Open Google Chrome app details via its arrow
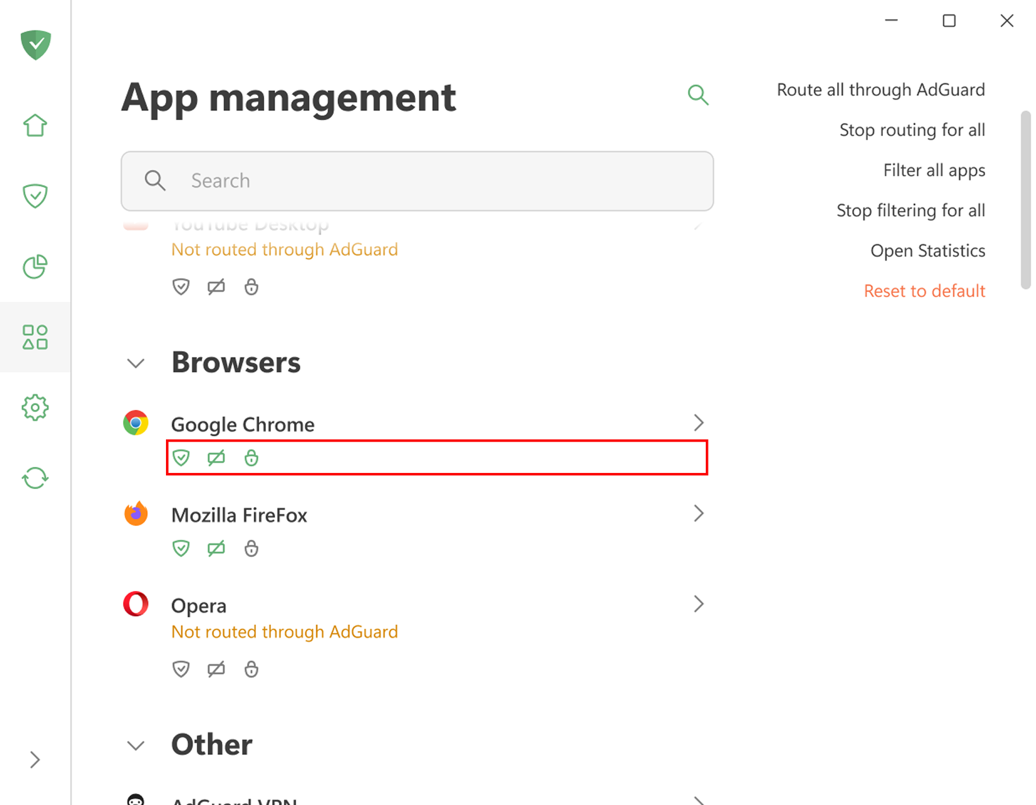1036x805 pixels. tap(699, 423)
